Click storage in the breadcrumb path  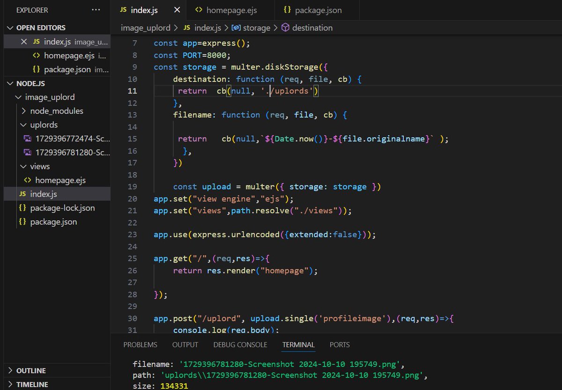click(x=257, y=28)
